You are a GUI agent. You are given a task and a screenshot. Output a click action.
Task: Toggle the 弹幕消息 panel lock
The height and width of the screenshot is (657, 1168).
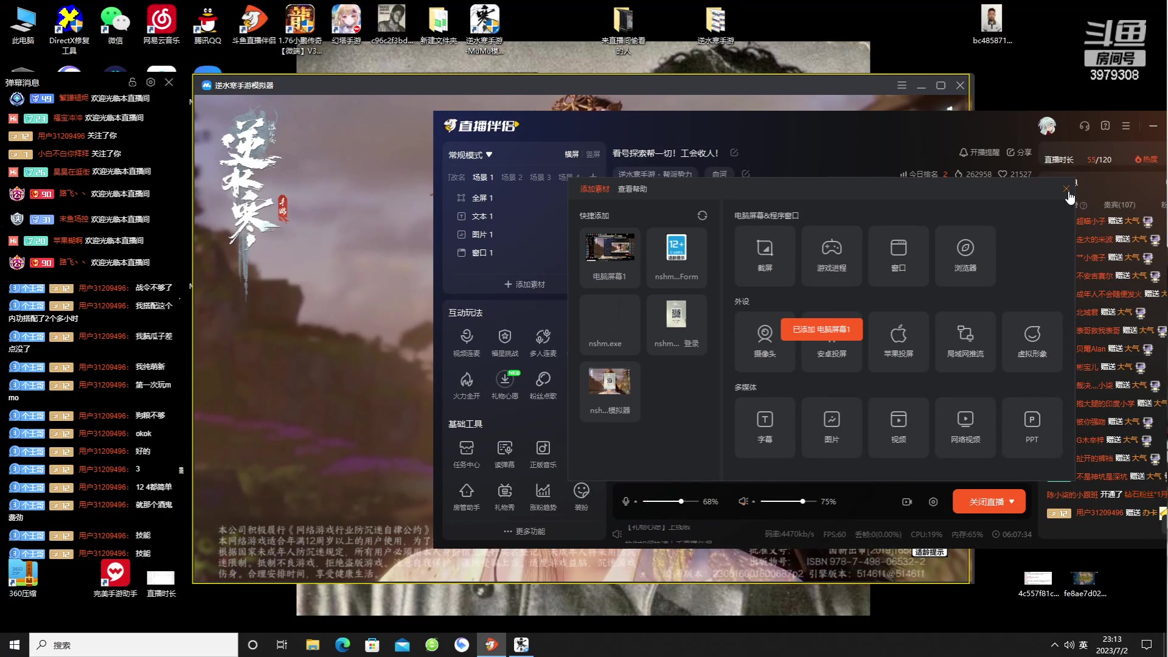pyautogui.click(x=132, y=82)
